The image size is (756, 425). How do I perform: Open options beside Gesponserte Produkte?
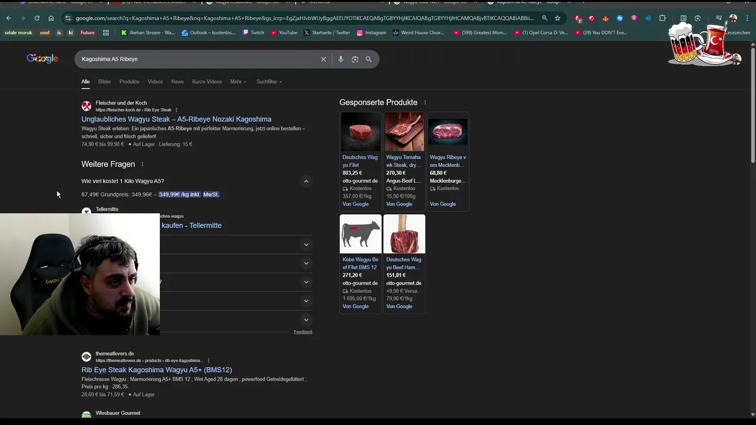[x=425, y=103]
